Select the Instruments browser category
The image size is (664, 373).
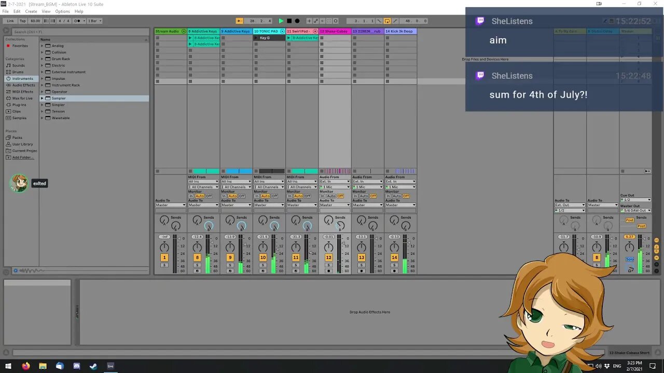(x=22, y=78)
